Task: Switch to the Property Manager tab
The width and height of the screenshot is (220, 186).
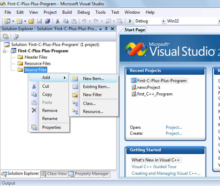Action: tap(89, 174)
